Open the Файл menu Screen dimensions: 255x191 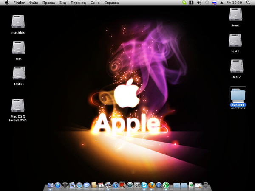click(x=34, y=3)
